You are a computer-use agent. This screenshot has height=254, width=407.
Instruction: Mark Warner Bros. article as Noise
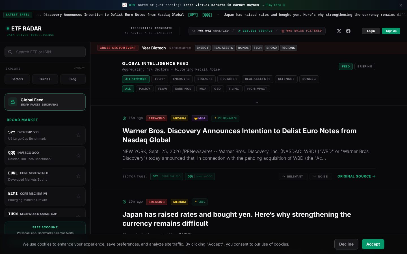(x=321, y=176)
